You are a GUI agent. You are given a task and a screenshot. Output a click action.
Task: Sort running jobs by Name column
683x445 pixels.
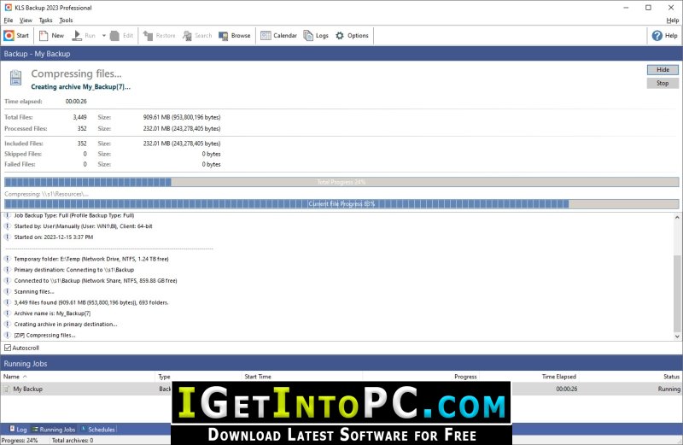[x=78, y=377]
